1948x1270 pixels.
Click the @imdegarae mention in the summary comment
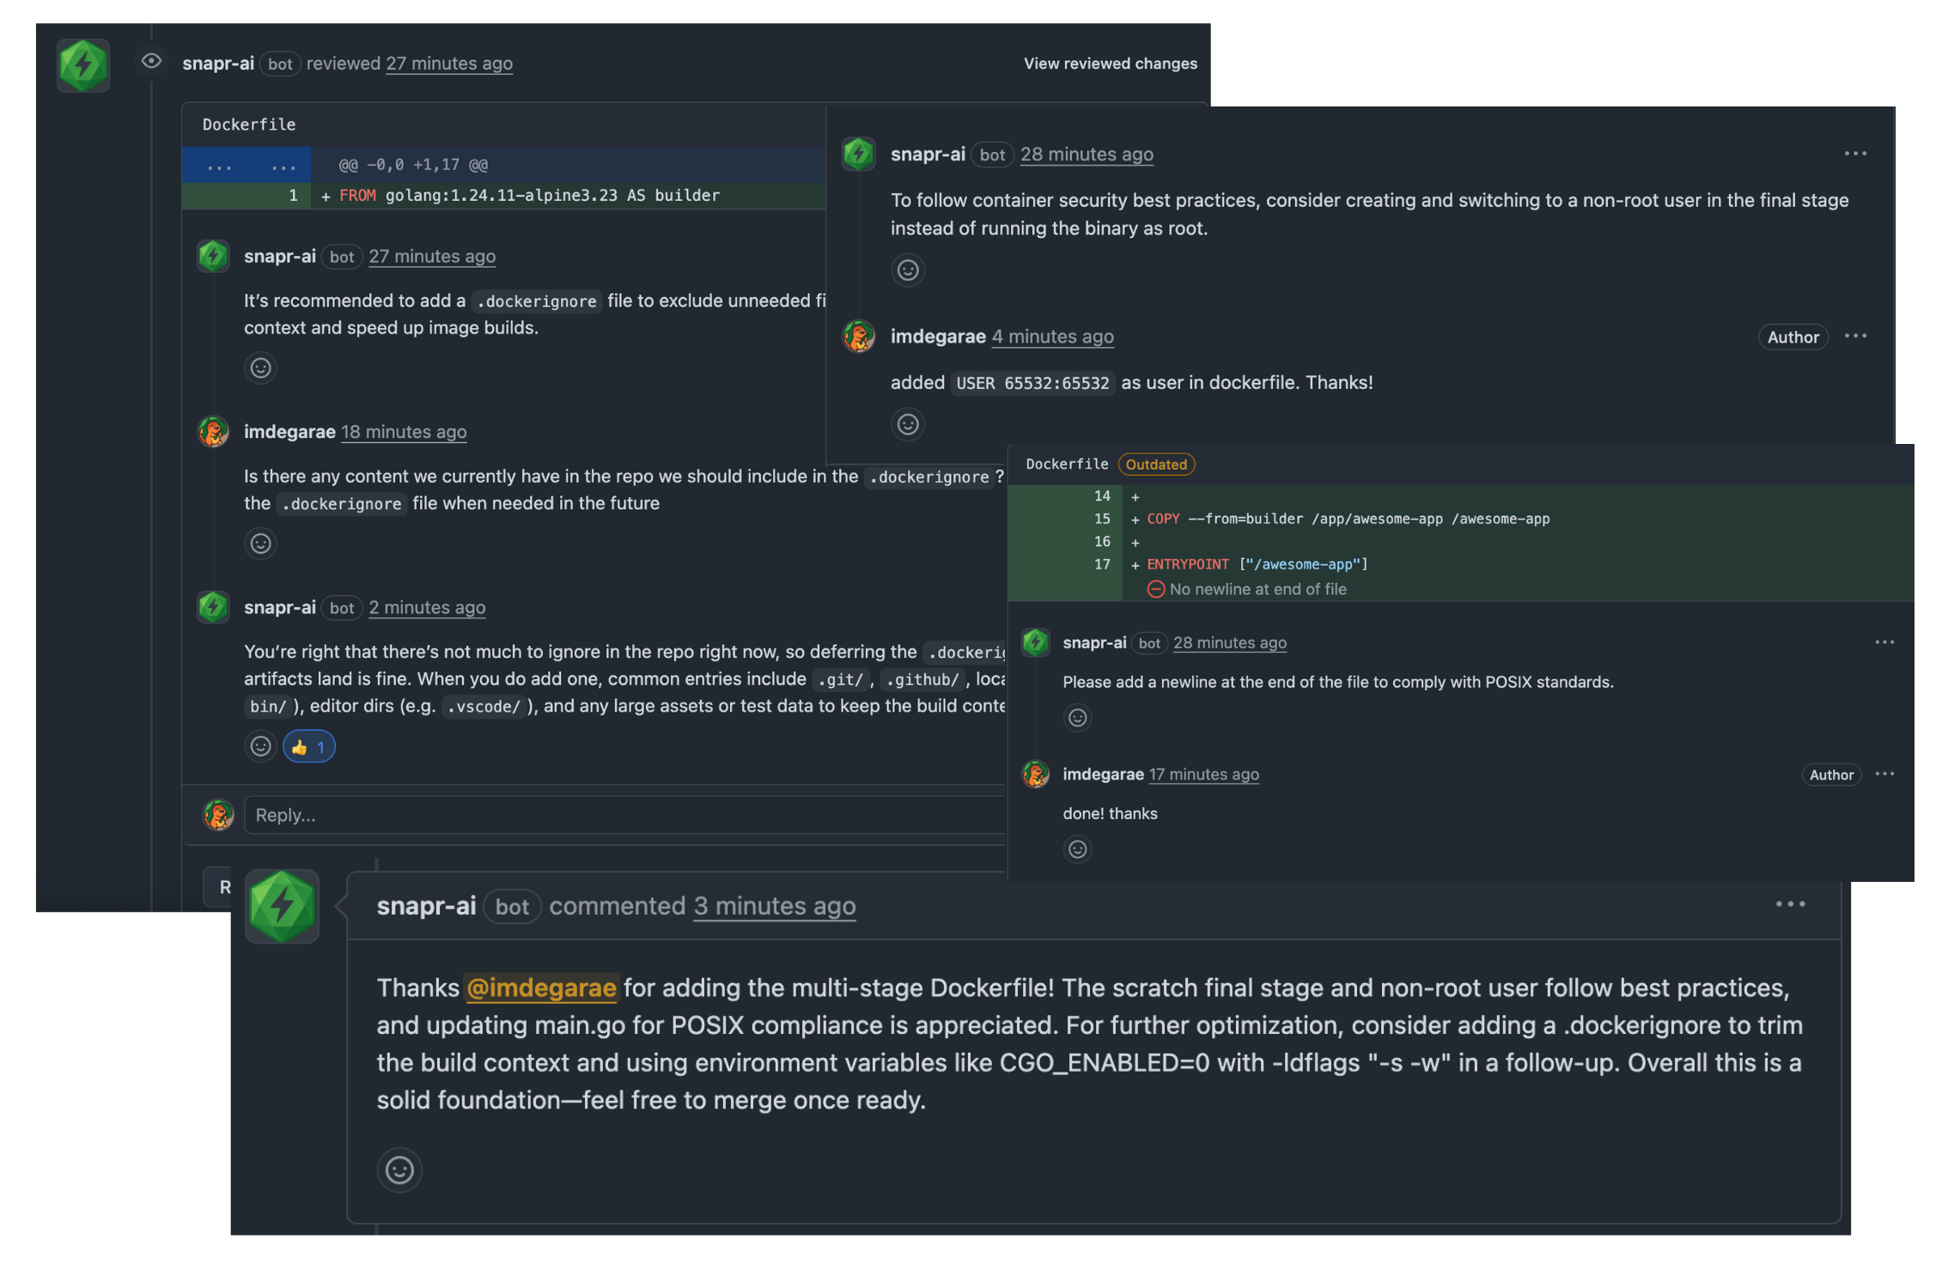[x=541, y=987]
